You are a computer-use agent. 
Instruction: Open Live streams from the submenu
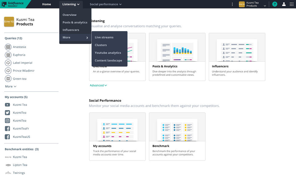[x=104, y=37]
